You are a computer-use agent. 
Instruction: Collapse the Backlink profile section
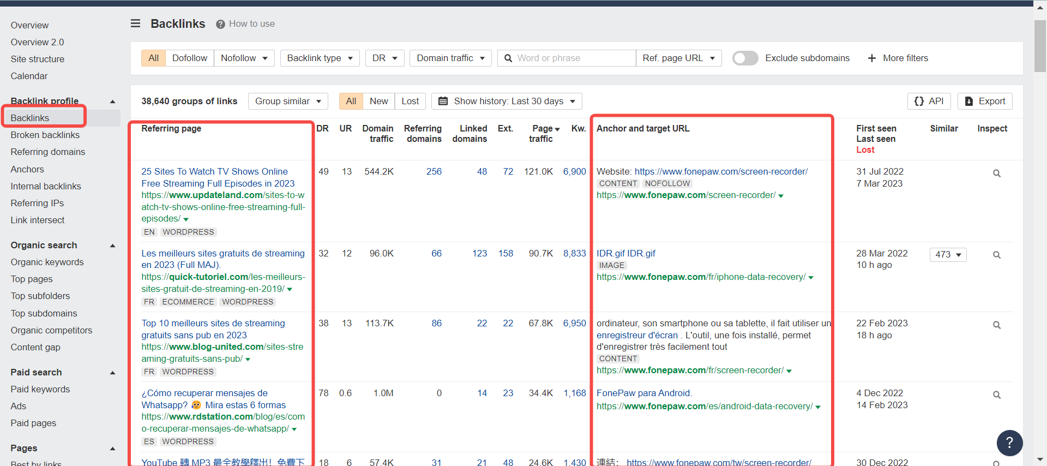tap(112, 101)
